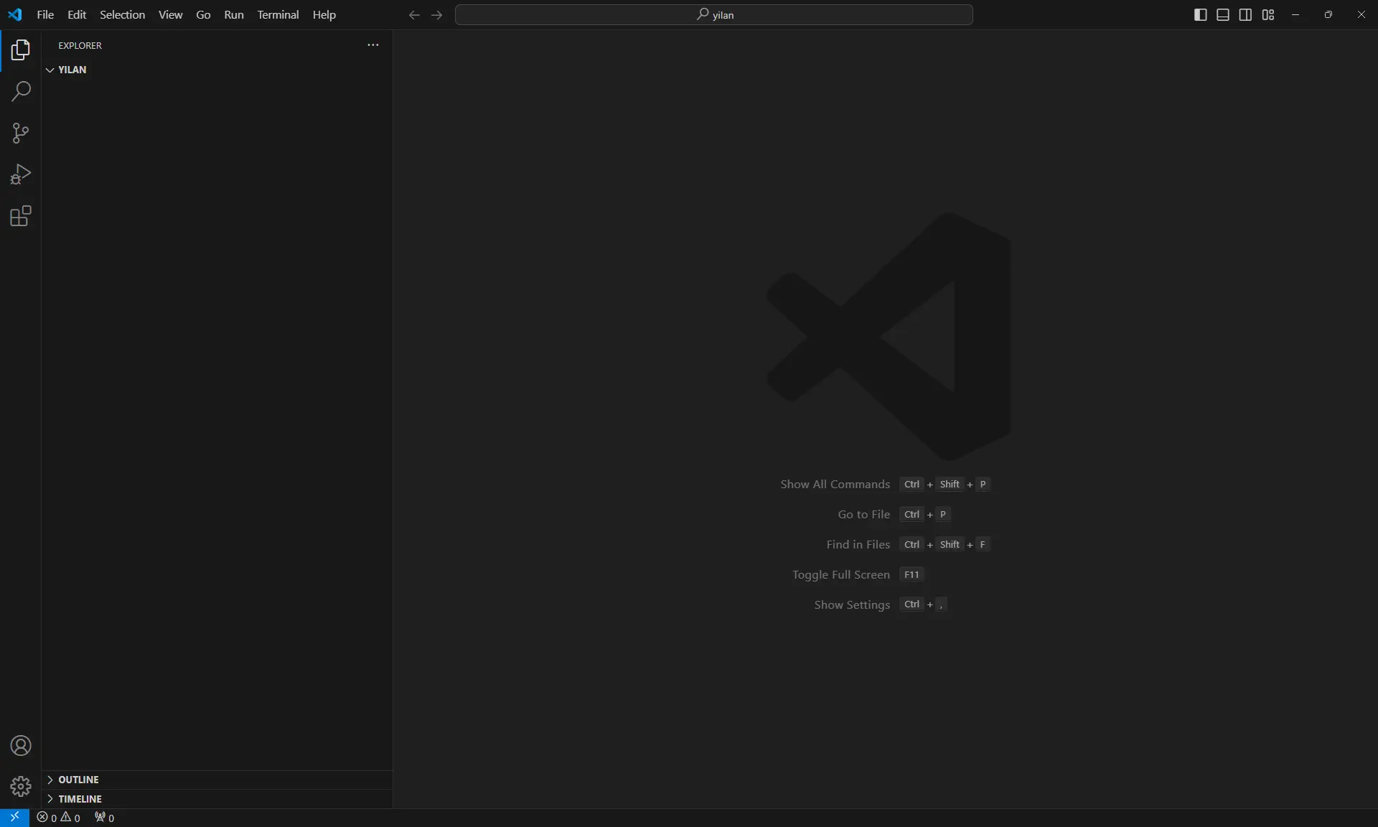Open the Run menu
The height and width of the screenshot is (827, 1378).
tap(234, 15)
